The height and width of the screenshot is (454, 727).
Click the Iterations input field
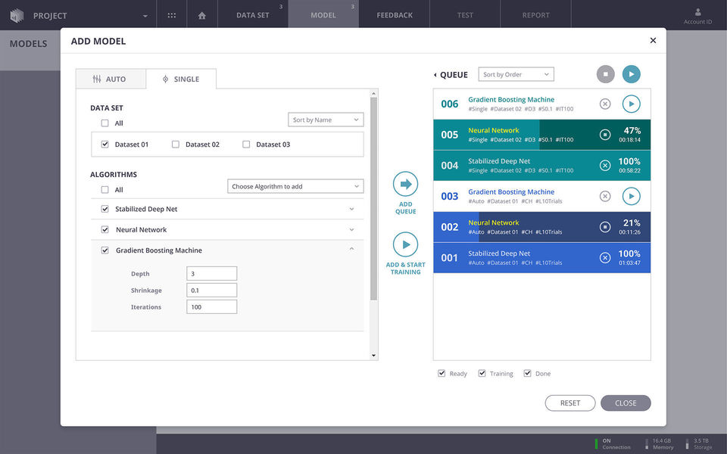[211, 306]
